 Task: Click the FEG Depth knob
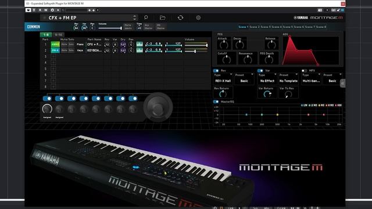tap(269, 59)
